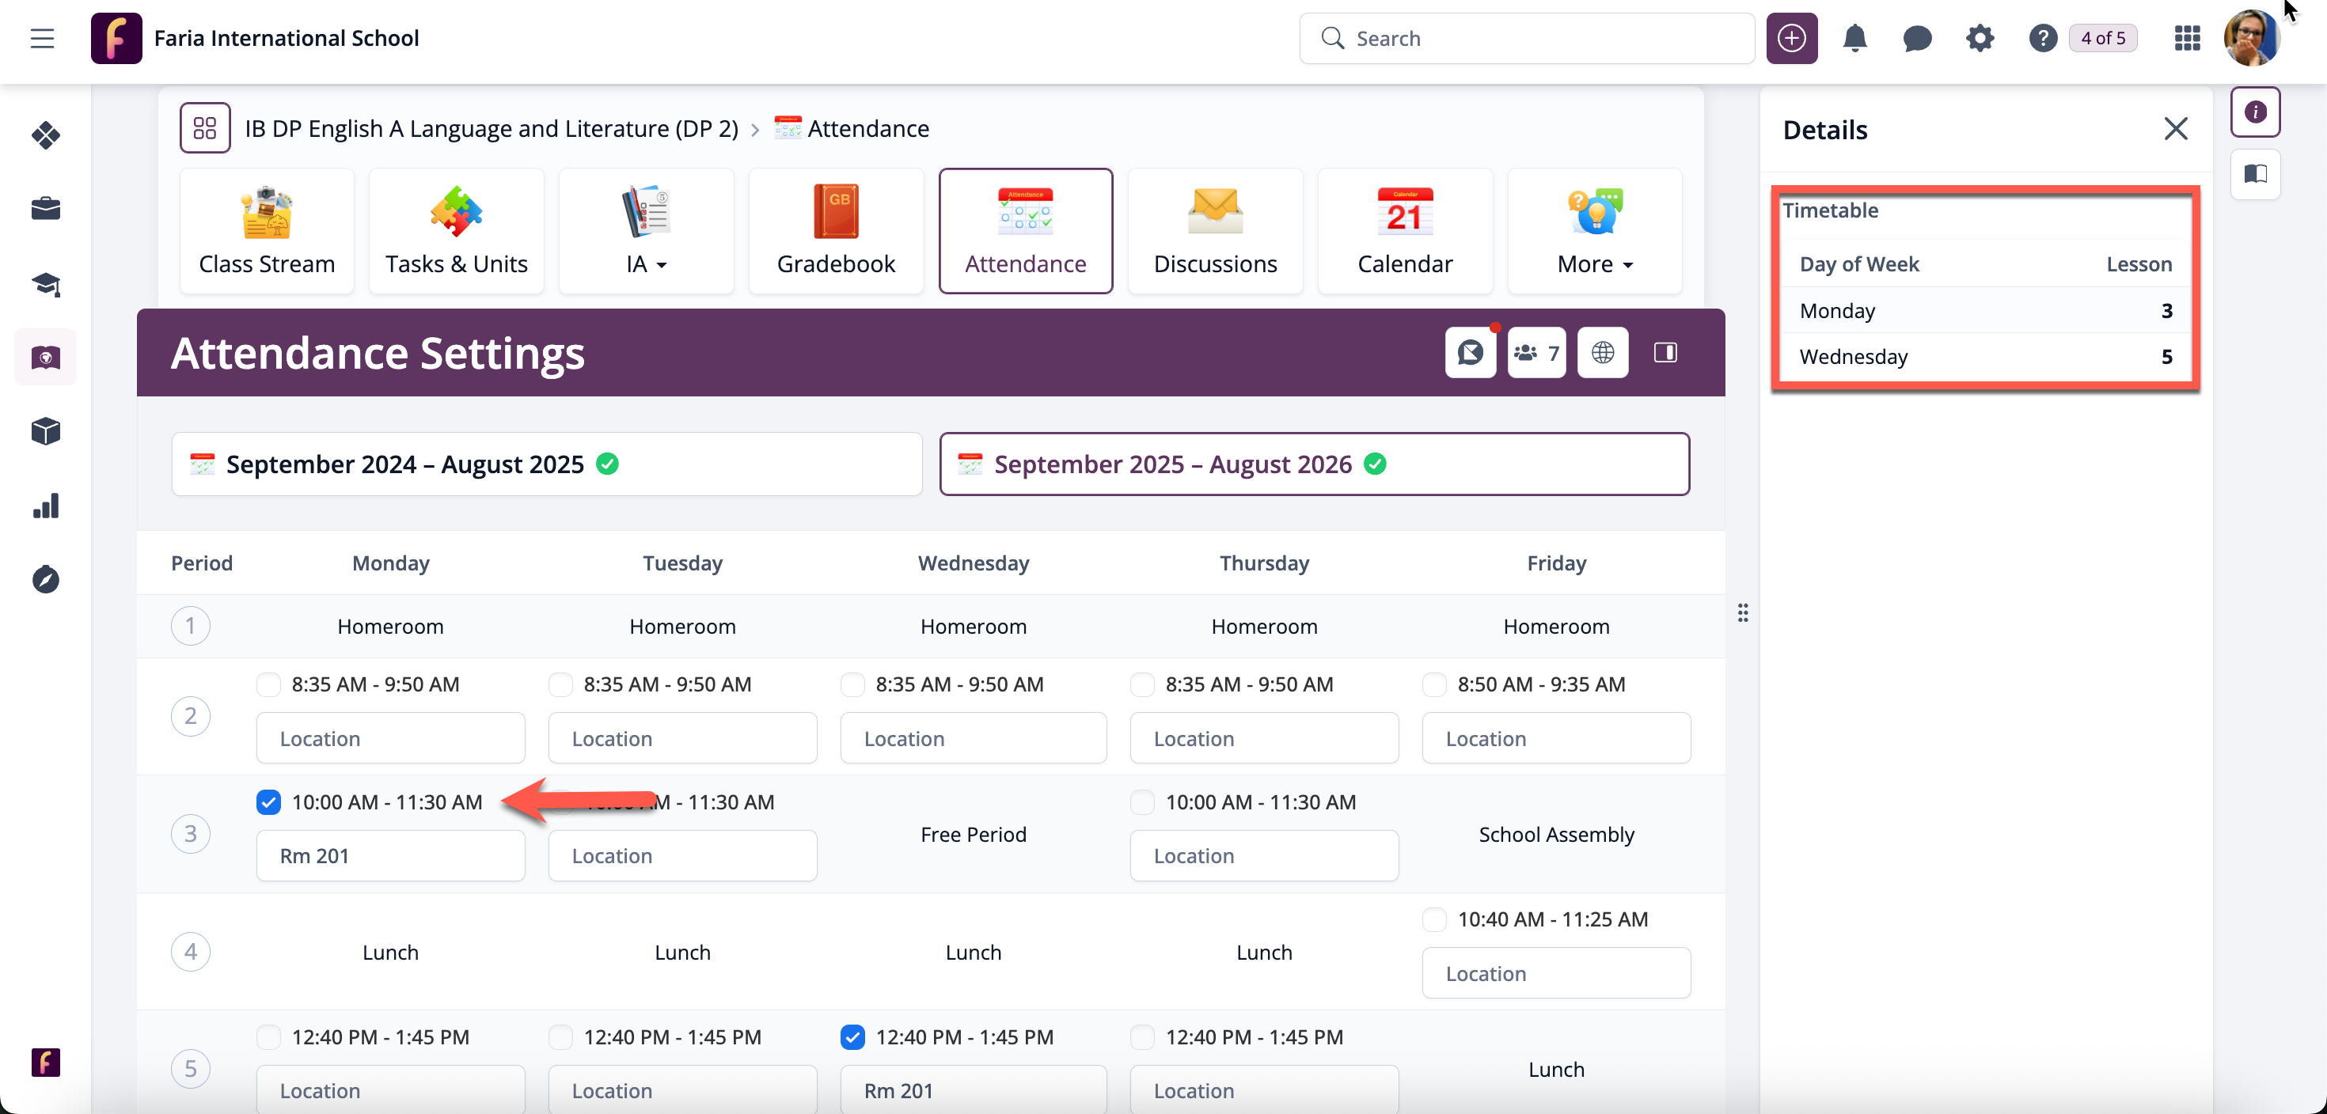Click the open book icon on right rail
The image size is (2327, 1114).
[x=2256, y=173]
